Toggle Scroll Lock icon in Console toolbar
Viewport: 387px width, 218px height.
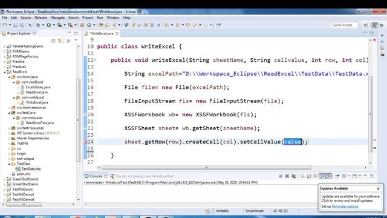[x=309, y=176]
